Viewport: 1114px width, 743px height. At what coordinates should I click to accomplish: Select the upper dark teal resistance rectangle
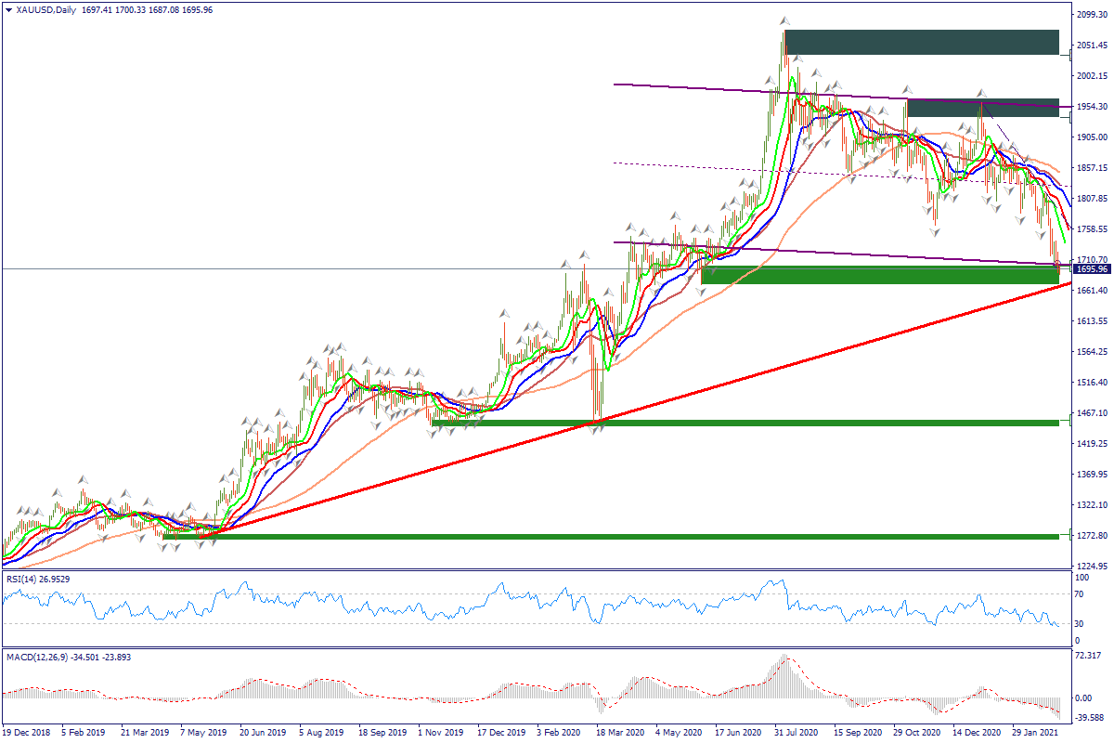click(x=921, y=42)
